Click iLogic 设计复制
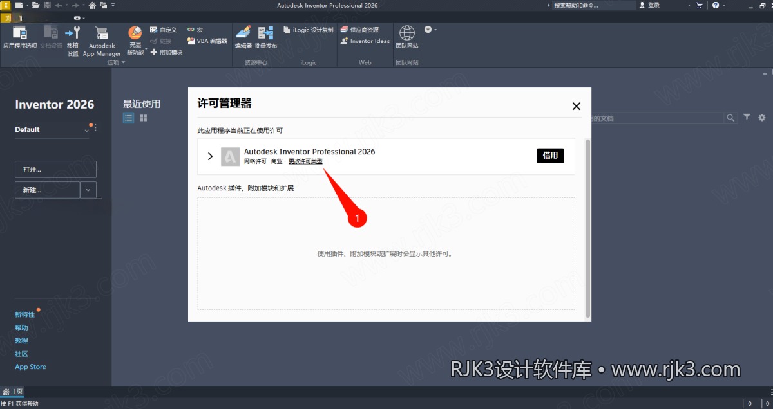Screen dimensions: 773x409 click(309, 30)
